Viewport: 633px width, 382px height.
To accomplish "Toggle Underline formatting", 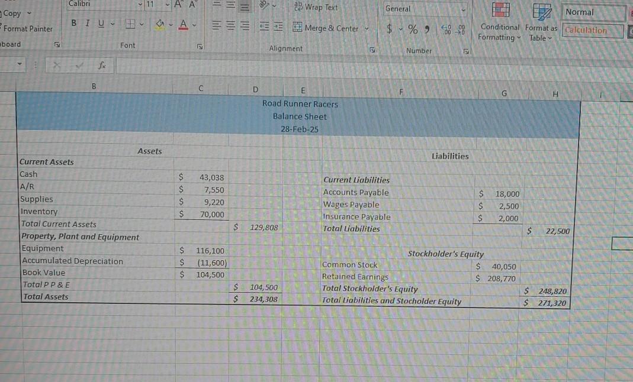I will pyautogui.click(x=101, y=24).
